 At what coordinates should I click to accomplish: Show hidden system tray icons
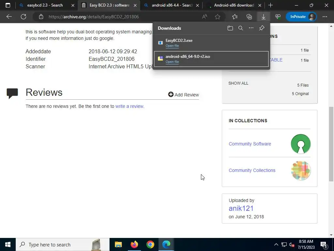pos(276,244)
